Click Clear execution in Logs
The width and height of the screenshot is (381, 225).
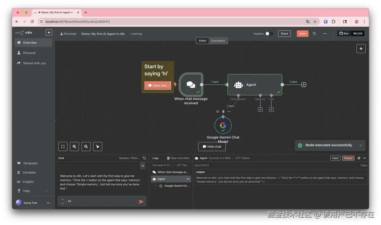[178, 158]
